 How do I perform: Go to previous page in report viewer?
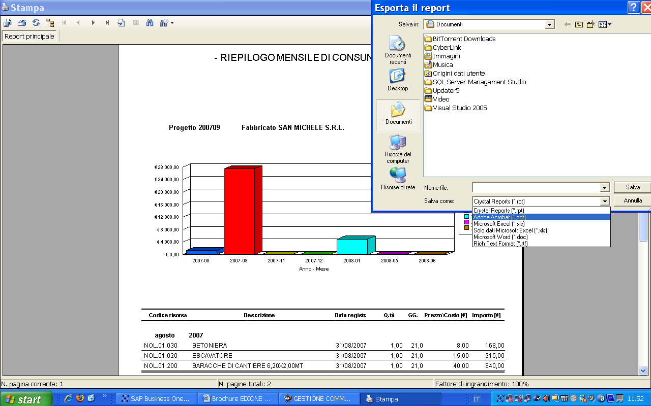pyautogui.click(x=78, y=23)
